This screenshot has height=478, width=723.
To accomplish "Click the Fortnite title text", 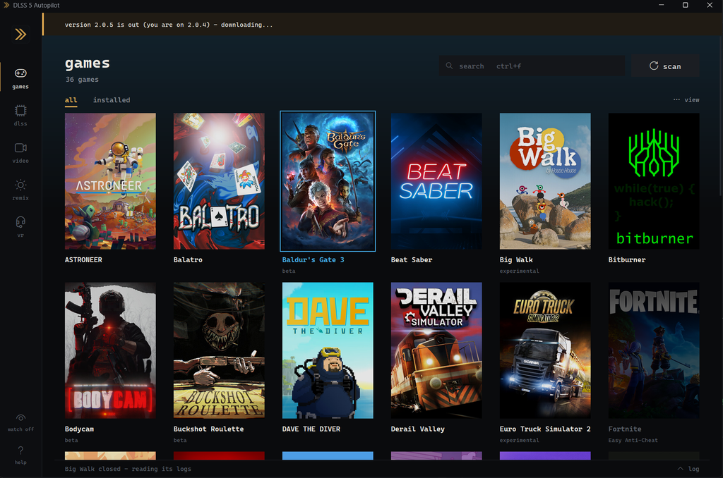I will [625, 429].
